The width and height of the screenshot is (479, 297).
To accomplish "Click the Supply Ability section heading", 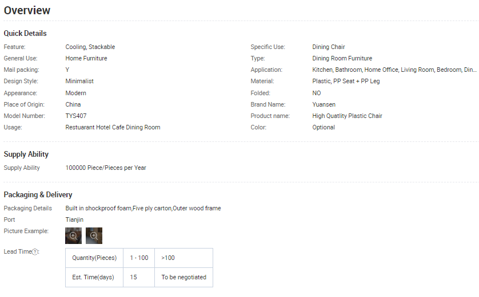I will pos(26,154).
